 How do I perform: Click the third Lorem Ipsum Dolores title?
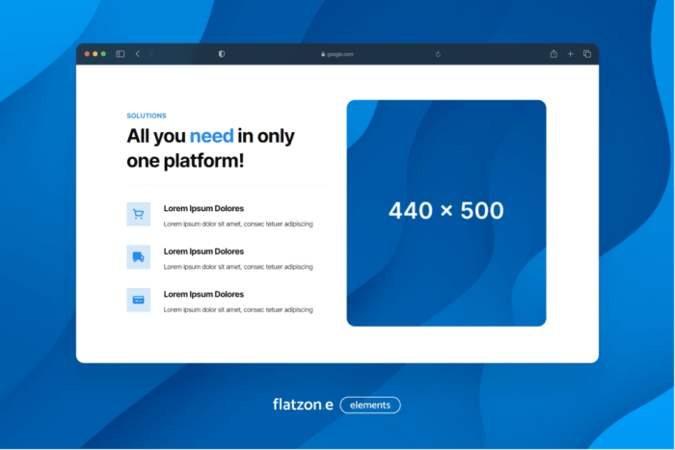pyautogui.click(x=203, y=294)
